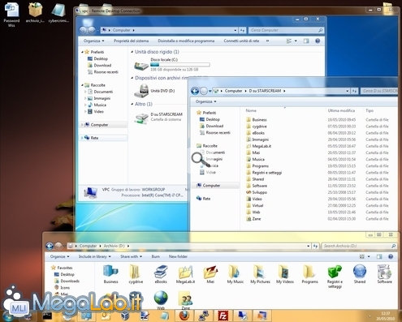Click Connetti unità di rete

pos(241,41)
